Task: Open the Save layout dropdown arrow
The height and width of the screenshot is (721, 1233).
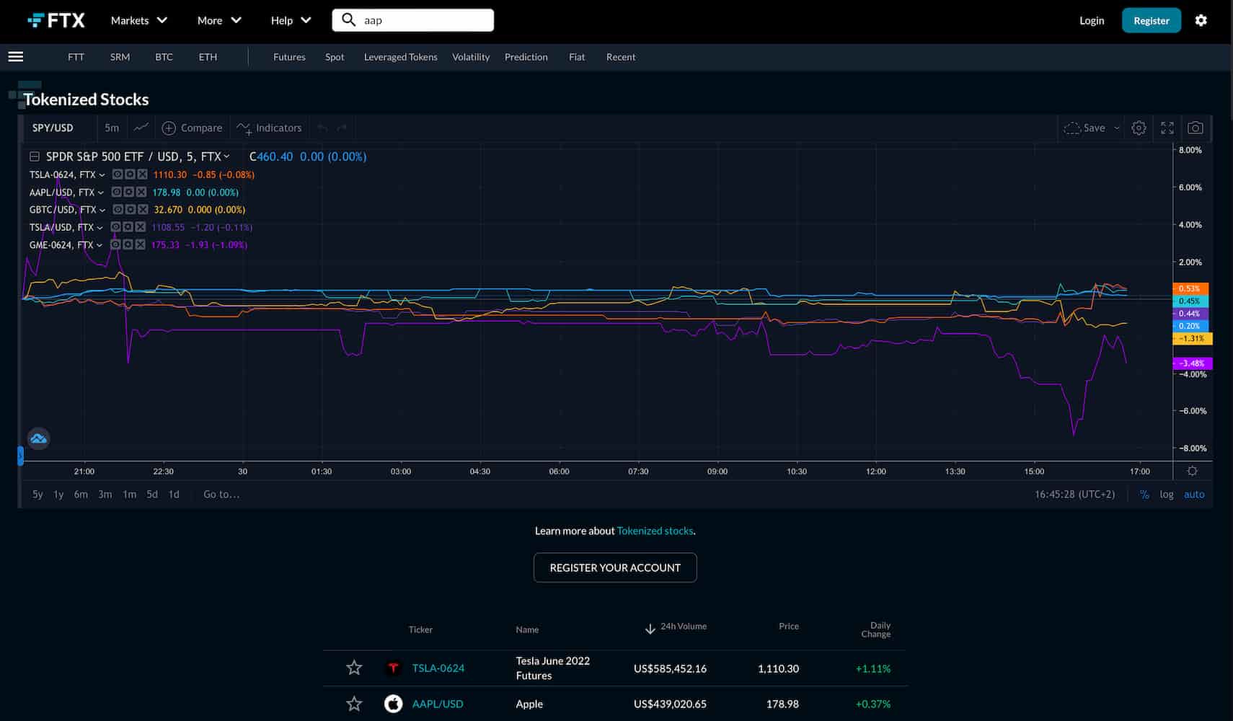Action: tap(1118, 128)
